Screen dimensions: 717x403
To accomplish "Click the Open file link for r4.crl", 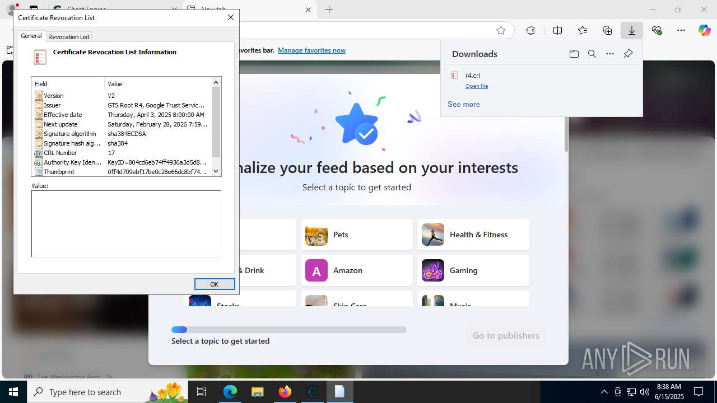I will [x=477, y=86].
